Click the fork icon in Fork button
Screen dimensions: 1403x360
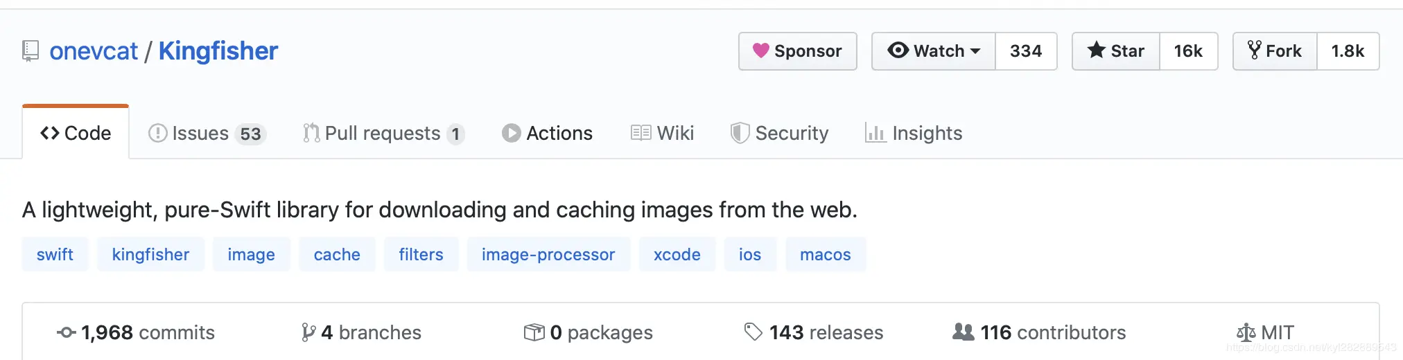pyautogui.click(x=1254, y=50)
